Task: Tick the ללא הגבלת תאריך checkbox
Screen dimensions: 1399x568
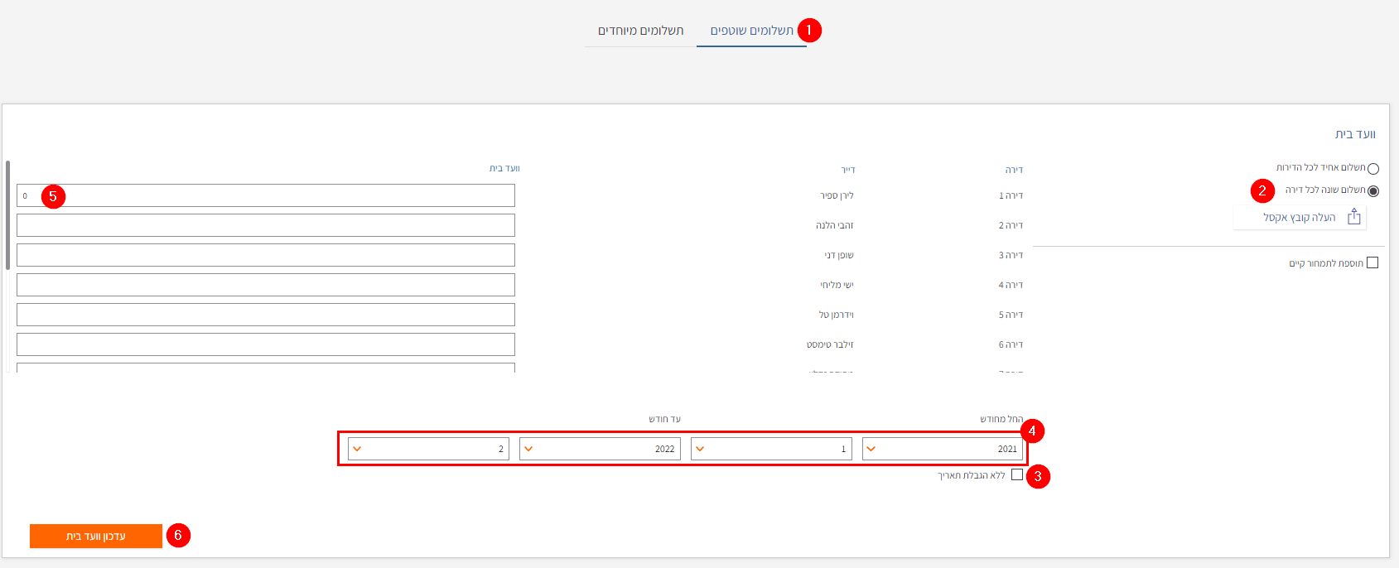Action: 1016,474
